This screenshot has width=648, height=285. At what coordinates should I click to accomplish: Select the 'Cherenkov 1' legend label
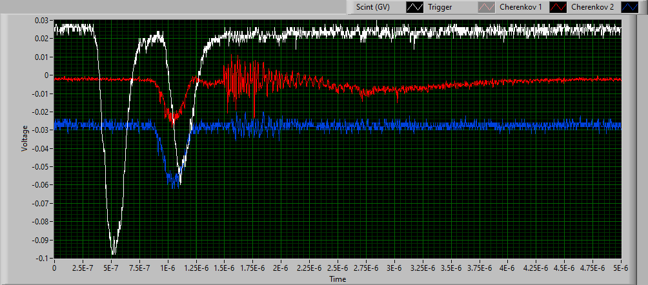tap(521, 8)
